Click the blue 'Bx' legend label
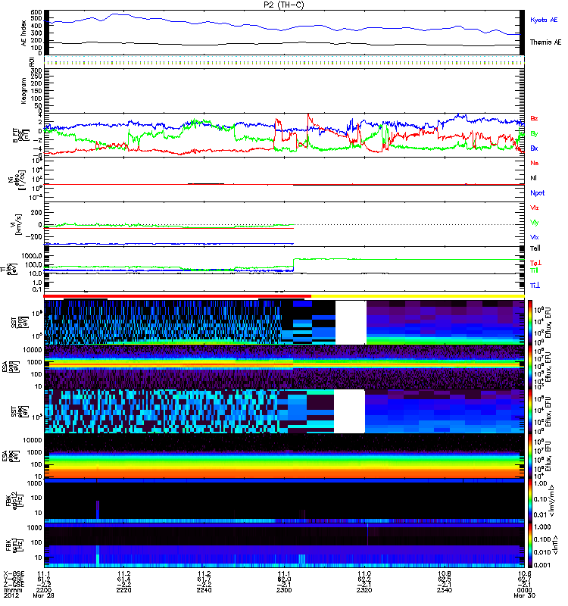This screenshot has width=568, height=606. coord(534,148)
